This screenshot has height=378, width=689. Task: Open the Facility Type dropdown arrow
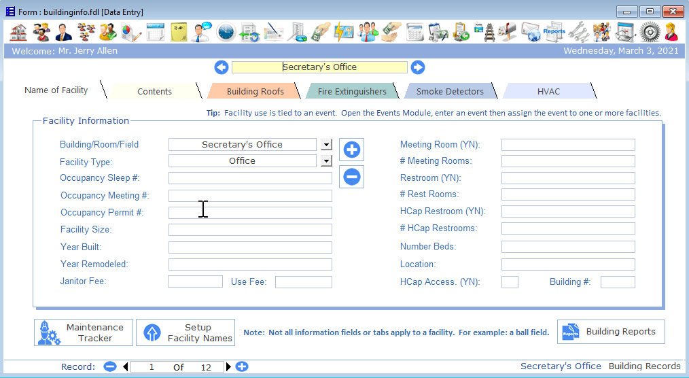pos(326,161)
